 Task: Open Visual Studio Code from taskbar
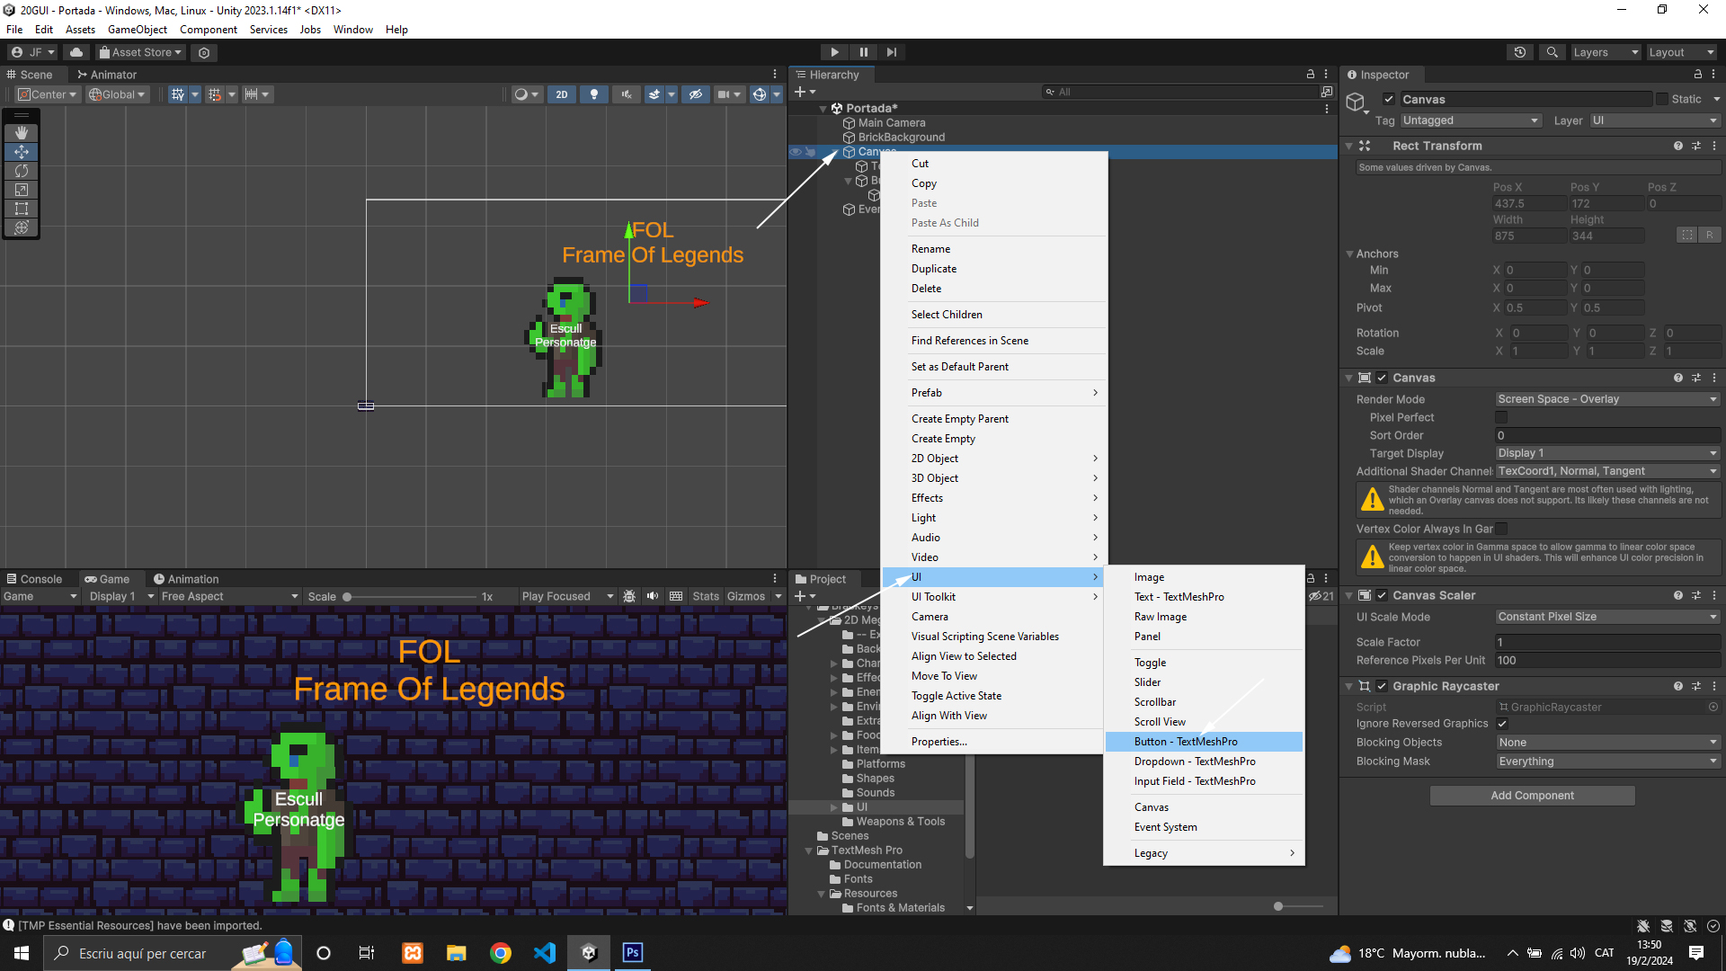click(x=545, y=953)
